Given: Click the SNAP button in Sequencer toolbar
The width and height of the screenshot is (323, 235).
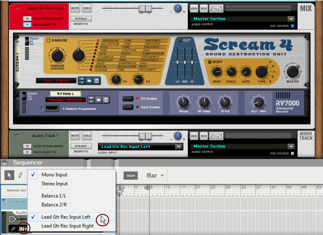Looking at the screenshot, I should 131,176.
